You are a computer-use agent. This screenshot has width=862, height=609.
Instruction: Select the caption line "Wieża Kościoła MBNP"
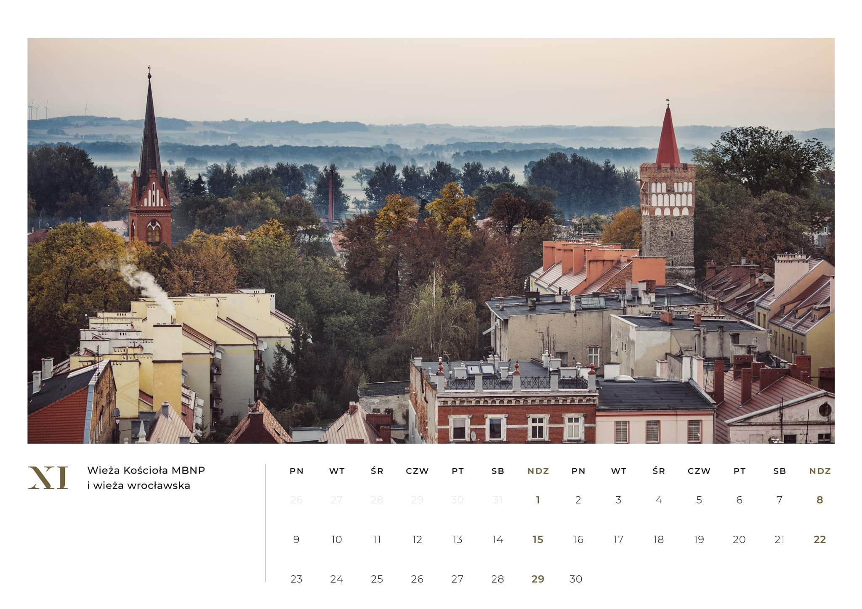coord(146,470)
